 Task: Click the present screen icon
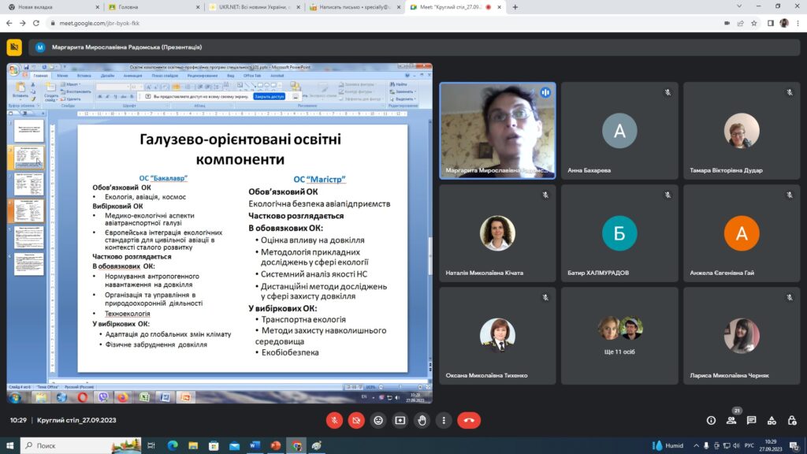400,420
